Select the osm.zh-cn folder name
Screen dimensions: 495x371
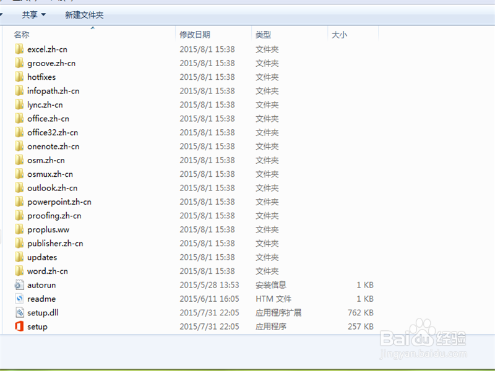(x=46, y=160)
